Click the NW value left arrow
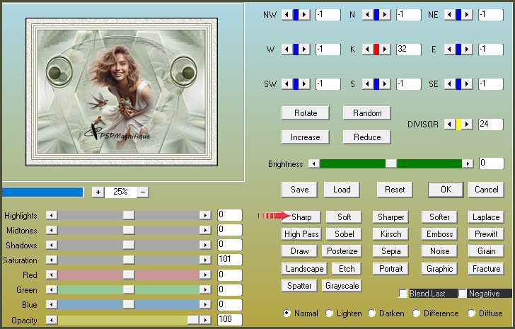515x329 pixels. pos(286,15)
